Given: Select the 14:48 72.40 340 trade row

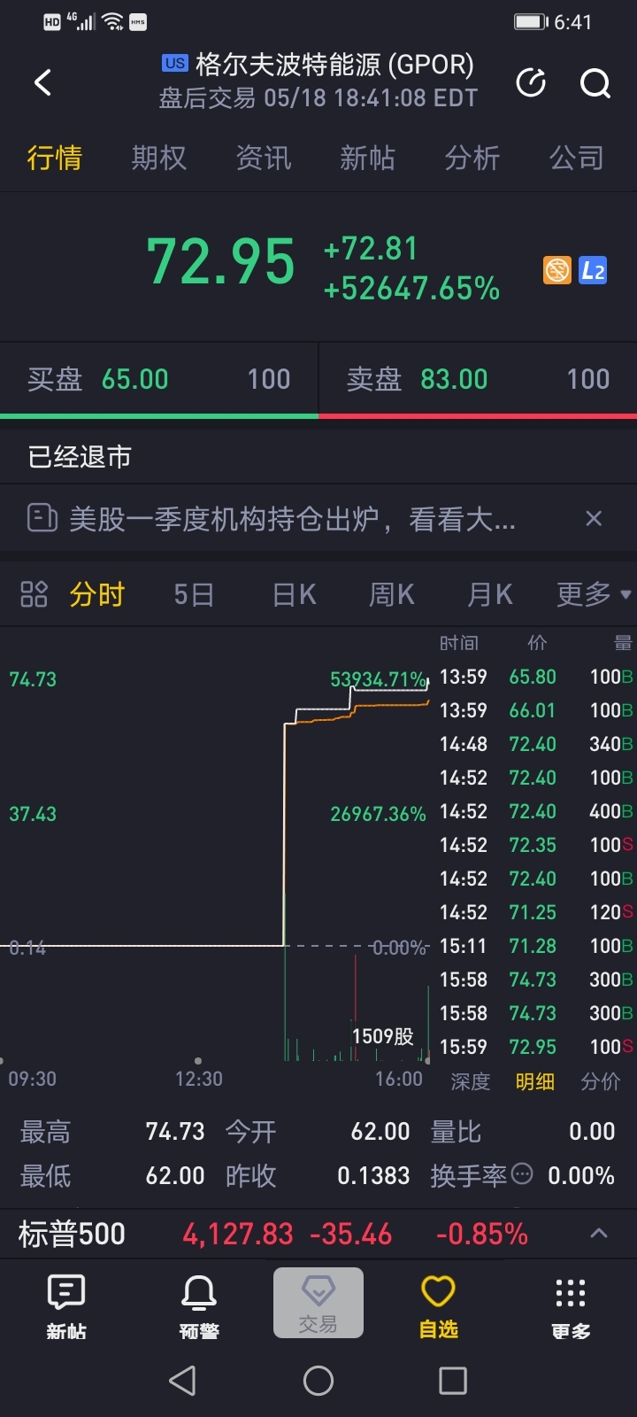Looking at the screenshot, I should pos(535,744).
